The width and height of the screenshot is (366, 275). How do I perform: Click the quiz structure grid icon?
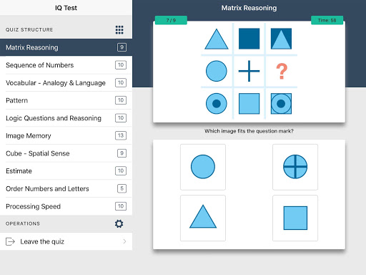coord(119,30)
